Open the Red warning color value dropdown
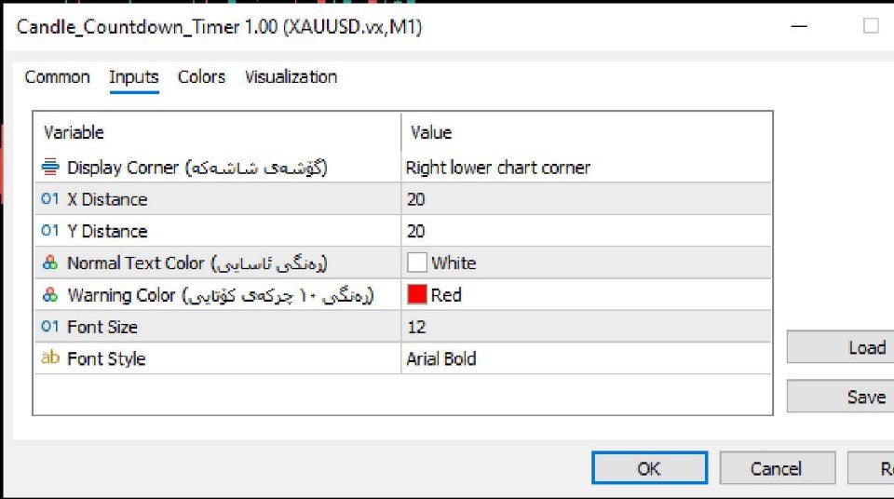894x499 pixels. tap(586, 295)
